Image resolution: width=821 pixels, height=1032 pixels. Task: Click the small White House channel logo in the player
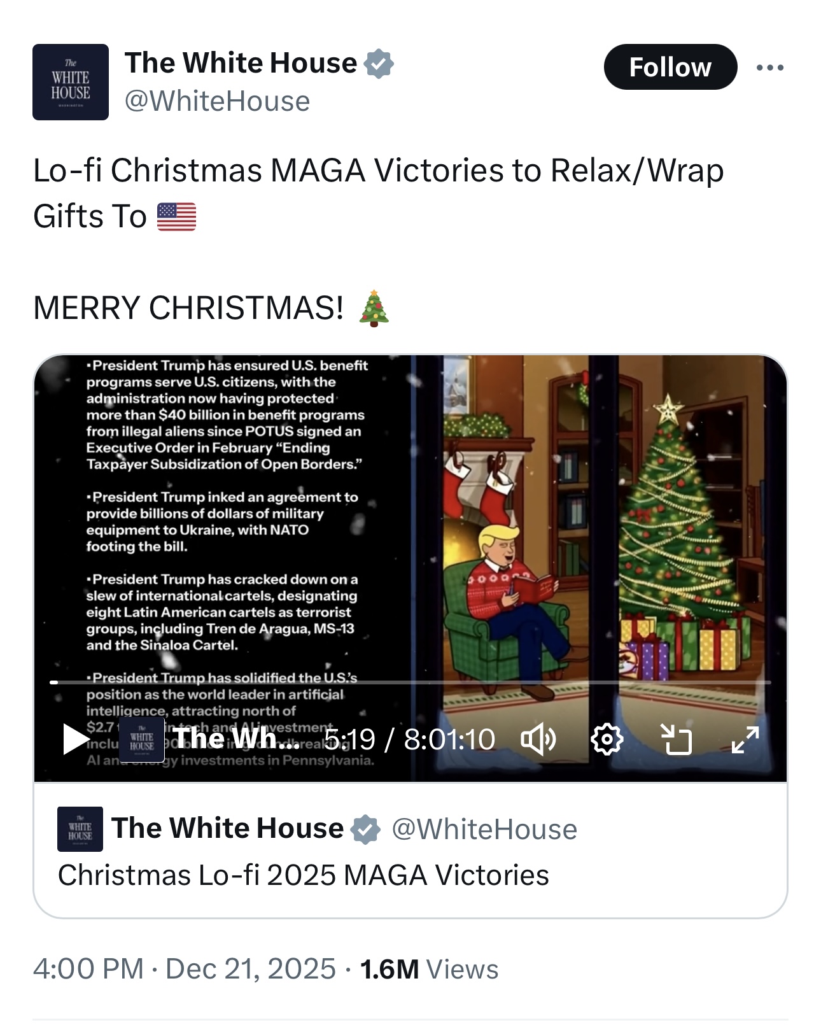click(142, 740)
